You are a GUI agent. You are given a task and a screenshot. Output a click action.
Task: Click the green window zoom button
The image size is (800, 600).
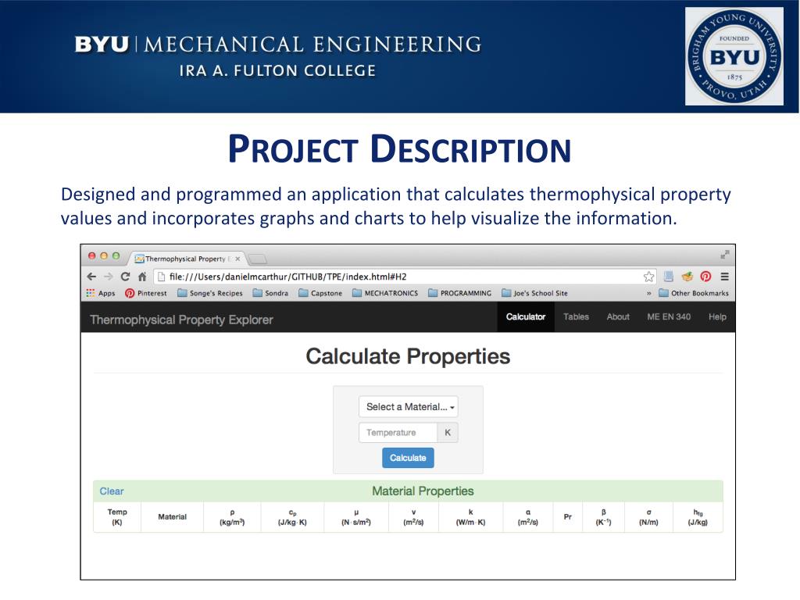point(116,255)
